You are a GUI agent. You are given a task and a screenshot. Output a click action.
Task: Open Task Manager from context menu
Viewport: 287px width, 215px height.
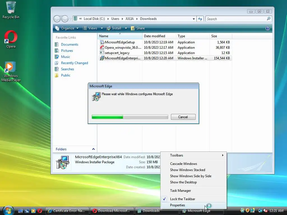(x=194, y=191)
